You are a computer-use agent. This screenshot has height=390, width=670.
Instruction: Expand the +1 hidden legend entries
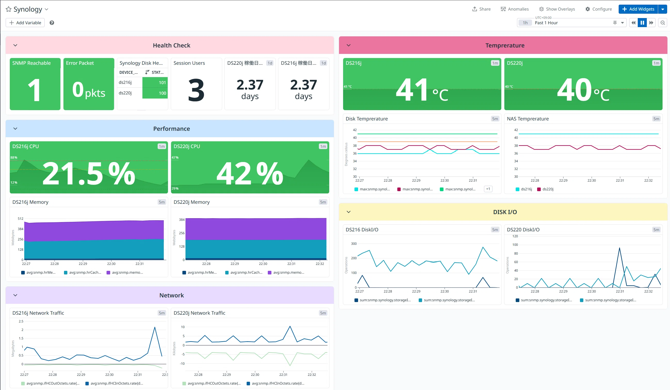pos(488,189)
